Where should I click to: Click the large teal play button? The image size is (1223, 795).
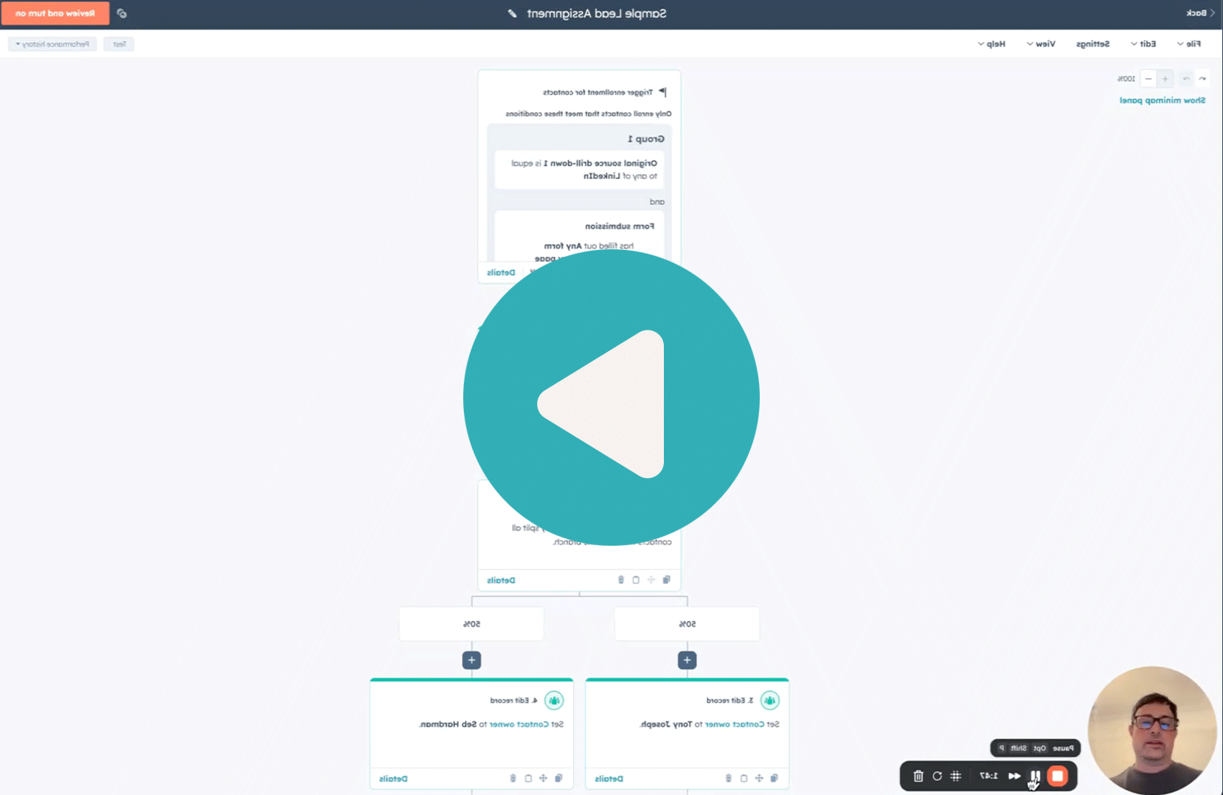611,397
